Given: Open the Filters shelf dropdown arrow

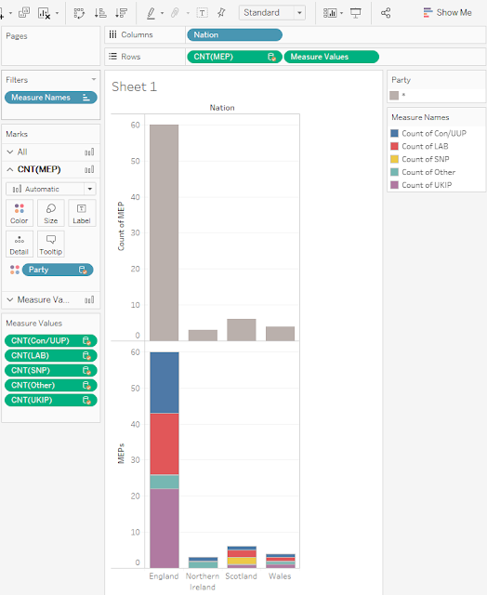Looking at the screenshot, I should [x=93, y=79].
